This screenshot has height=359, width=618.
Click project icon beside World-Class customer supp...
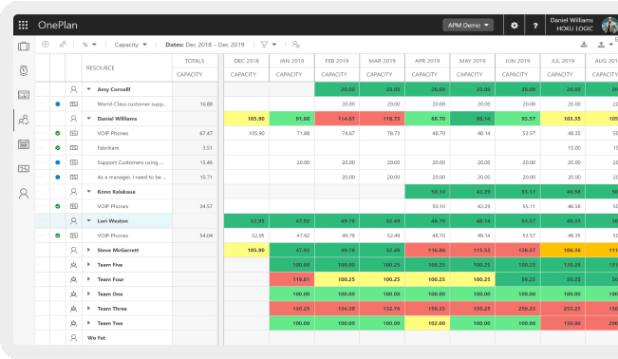point(74,104)
